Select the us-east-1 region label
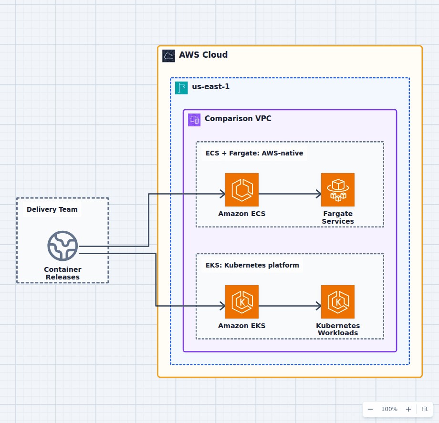 [210, 87]
